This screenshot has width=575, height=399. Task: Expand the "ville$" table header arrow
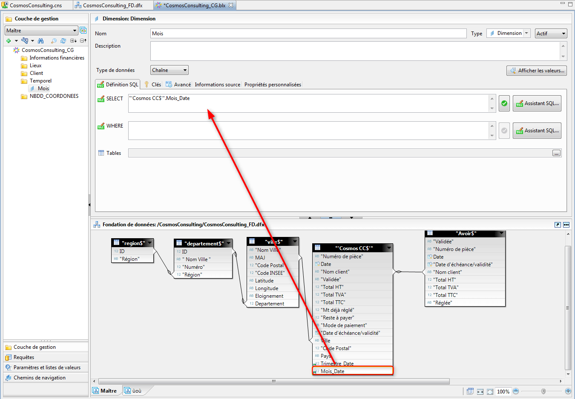coord(295,242)
